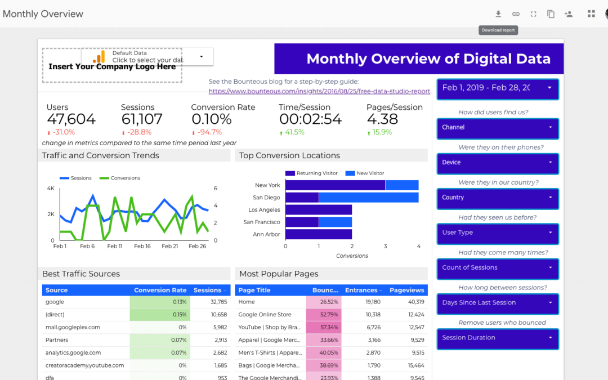Expand the Channel filter dropdown
Viewport: 608px width, 380px height.
coord(498,128)
